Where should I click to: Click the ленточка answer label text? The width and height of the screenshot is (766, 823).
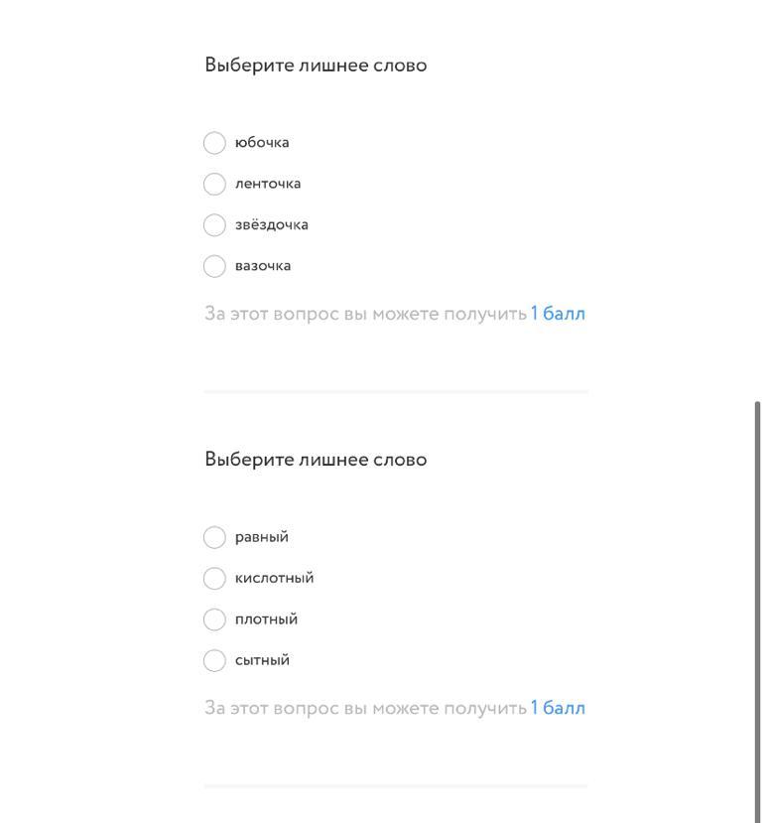click(x=268, y=184)
